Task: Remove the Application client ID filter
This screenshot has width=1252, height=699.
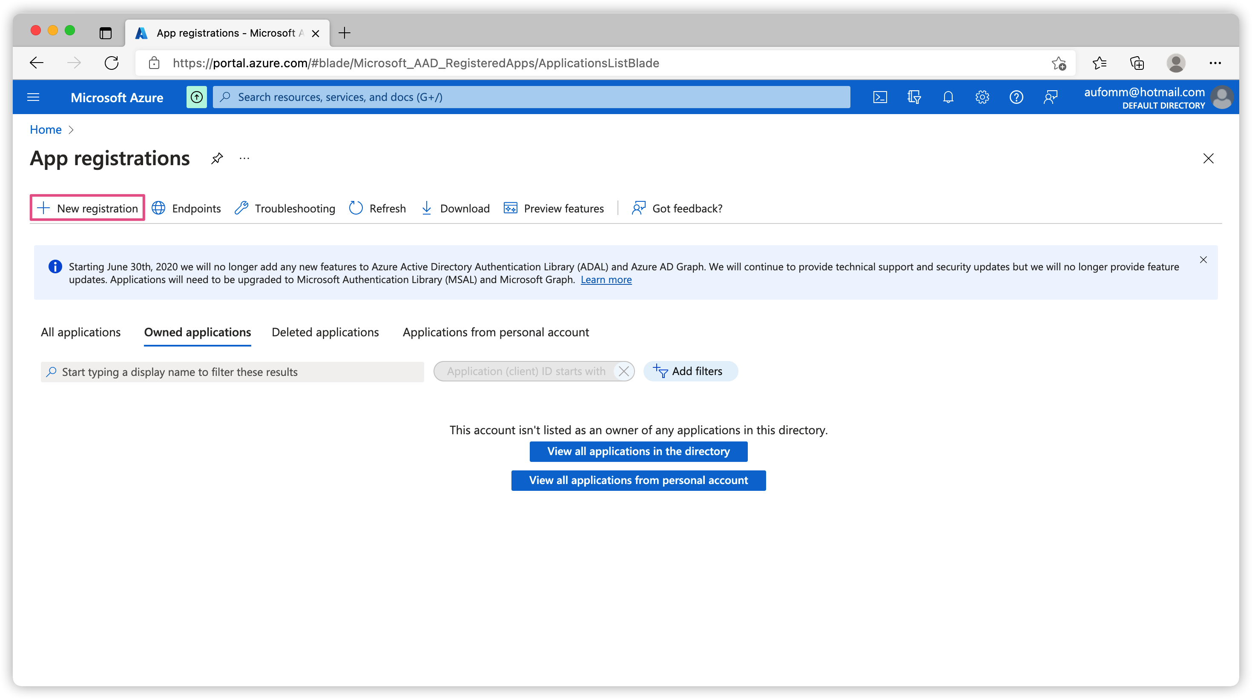Action: [623, 372]
